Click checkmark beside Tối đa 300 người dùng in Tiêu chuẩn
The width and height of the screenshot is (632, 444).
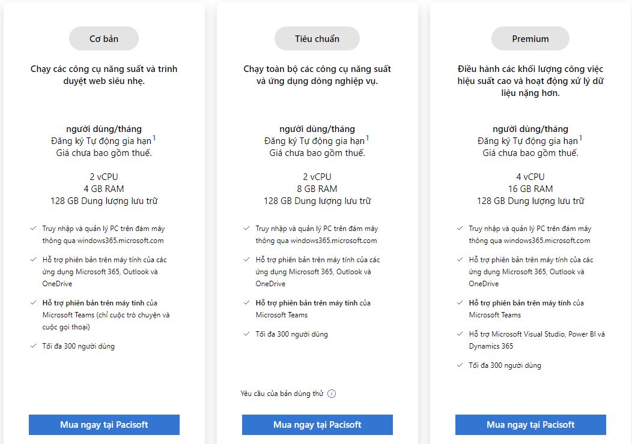[247, 334]
